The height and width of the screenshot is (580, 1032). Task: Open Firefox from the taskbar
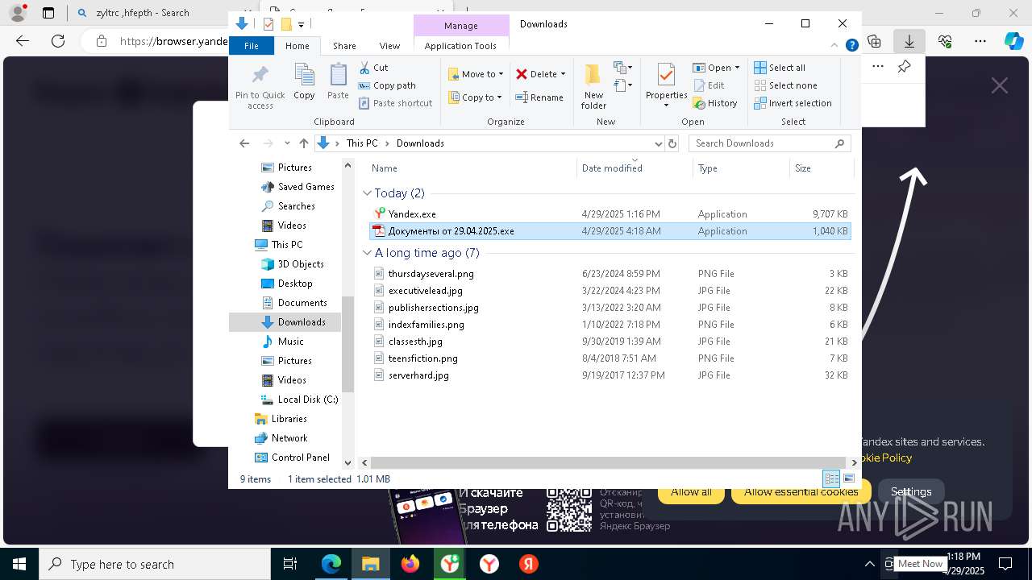coord(410,564)
